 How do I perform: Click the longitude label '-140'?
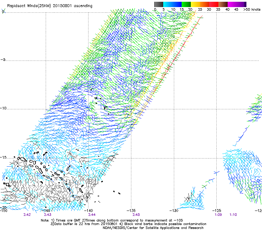89,210
